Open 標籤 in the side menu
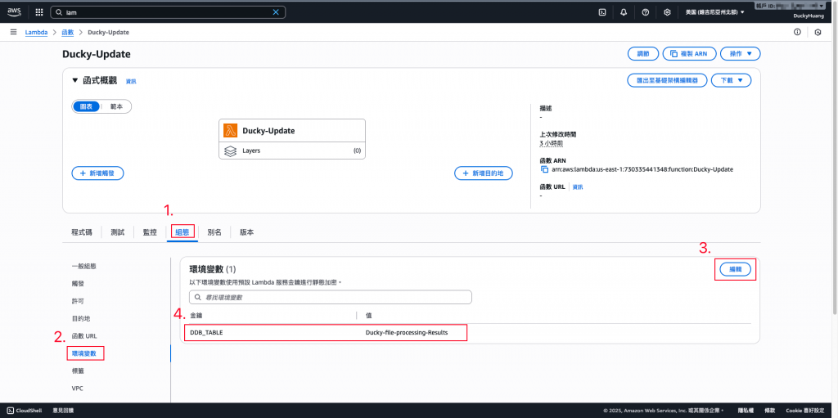 78,371
